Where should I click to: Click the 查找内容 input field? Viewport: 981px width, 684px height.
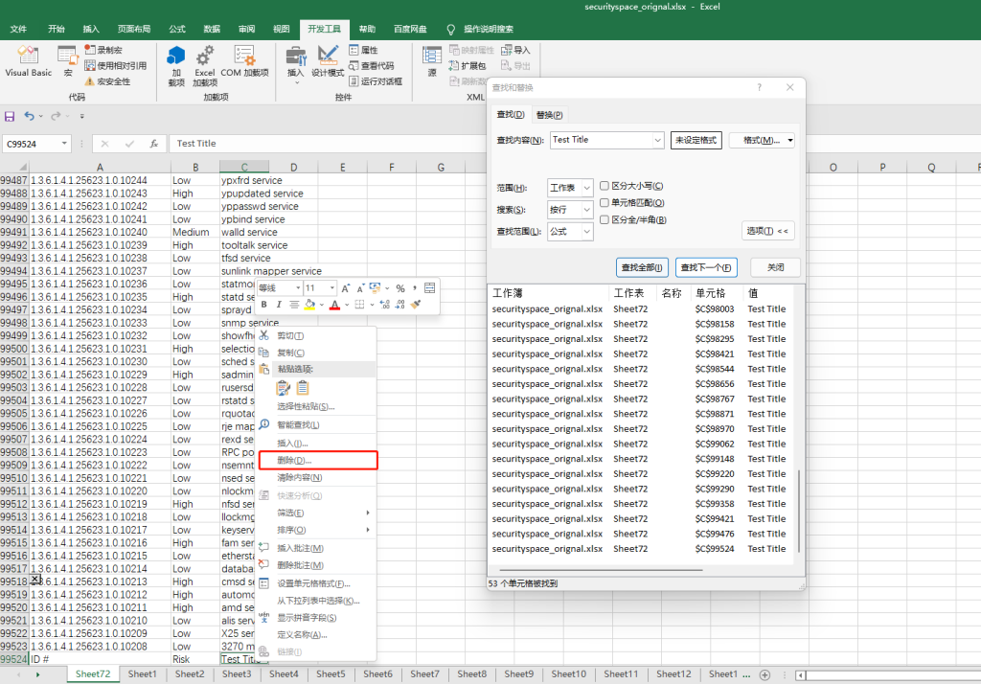[x=601, y=140]
